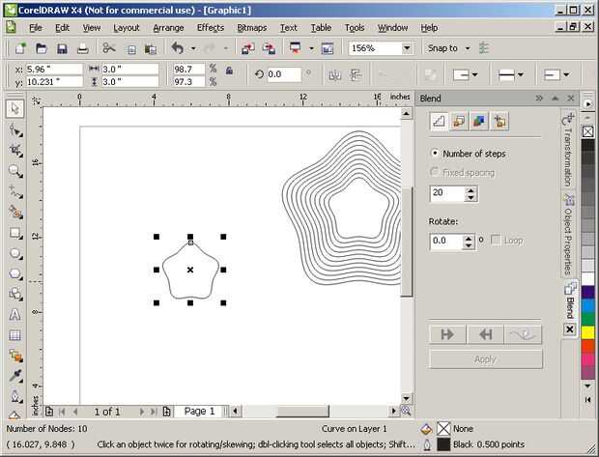Click the Undo arrow icon
599x457 pixels.
pyautogui.click(x=178, y=48)
